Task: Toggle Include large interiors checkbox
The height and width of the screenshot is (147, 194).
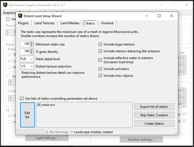Action: click(100, 44)
